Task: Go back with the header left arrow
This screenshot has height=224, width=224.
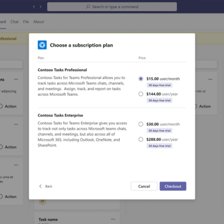Action: pyautogui.click(x=34, y=7)
